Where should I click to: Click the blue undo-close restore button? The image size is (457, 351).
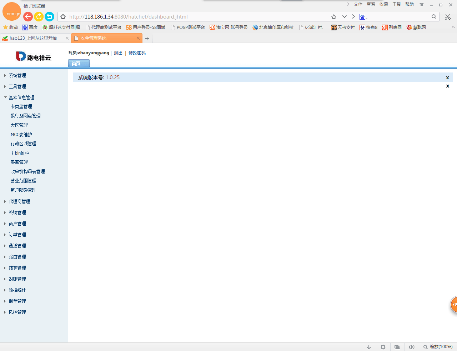pyautogui.click(x=49, y=16)
